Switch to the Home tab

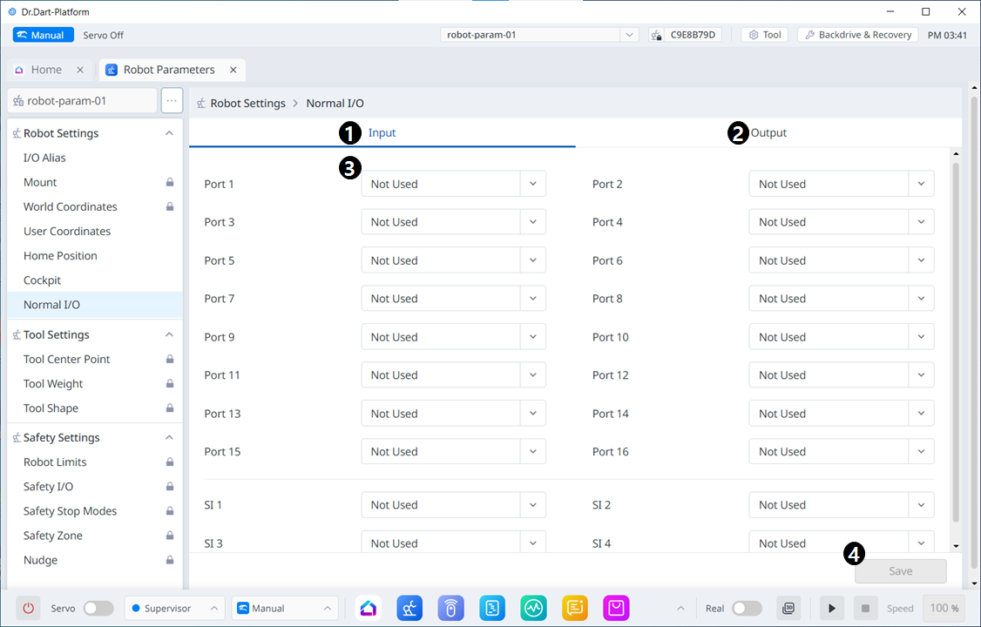click(x=45, y=70)
